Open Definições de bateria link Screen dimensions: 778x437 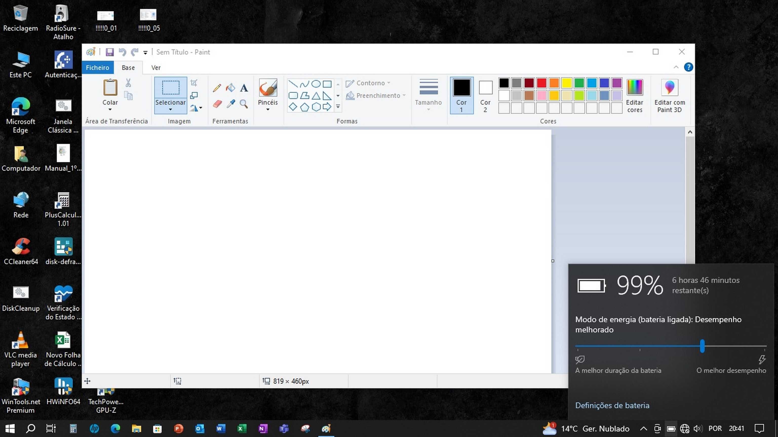click(612, 405)
